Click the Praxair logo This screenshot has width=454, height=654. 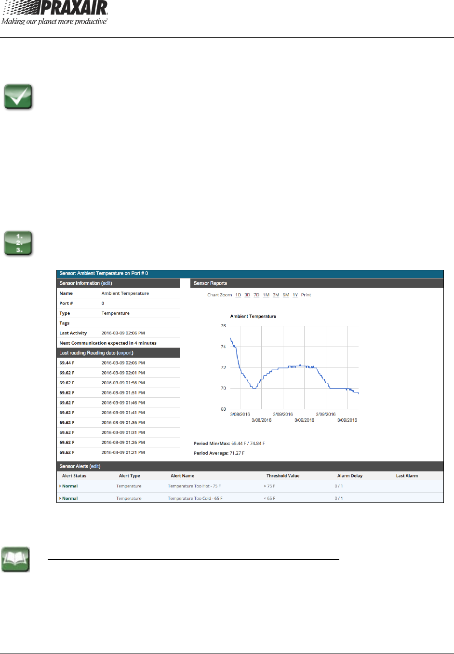[54, 13]
